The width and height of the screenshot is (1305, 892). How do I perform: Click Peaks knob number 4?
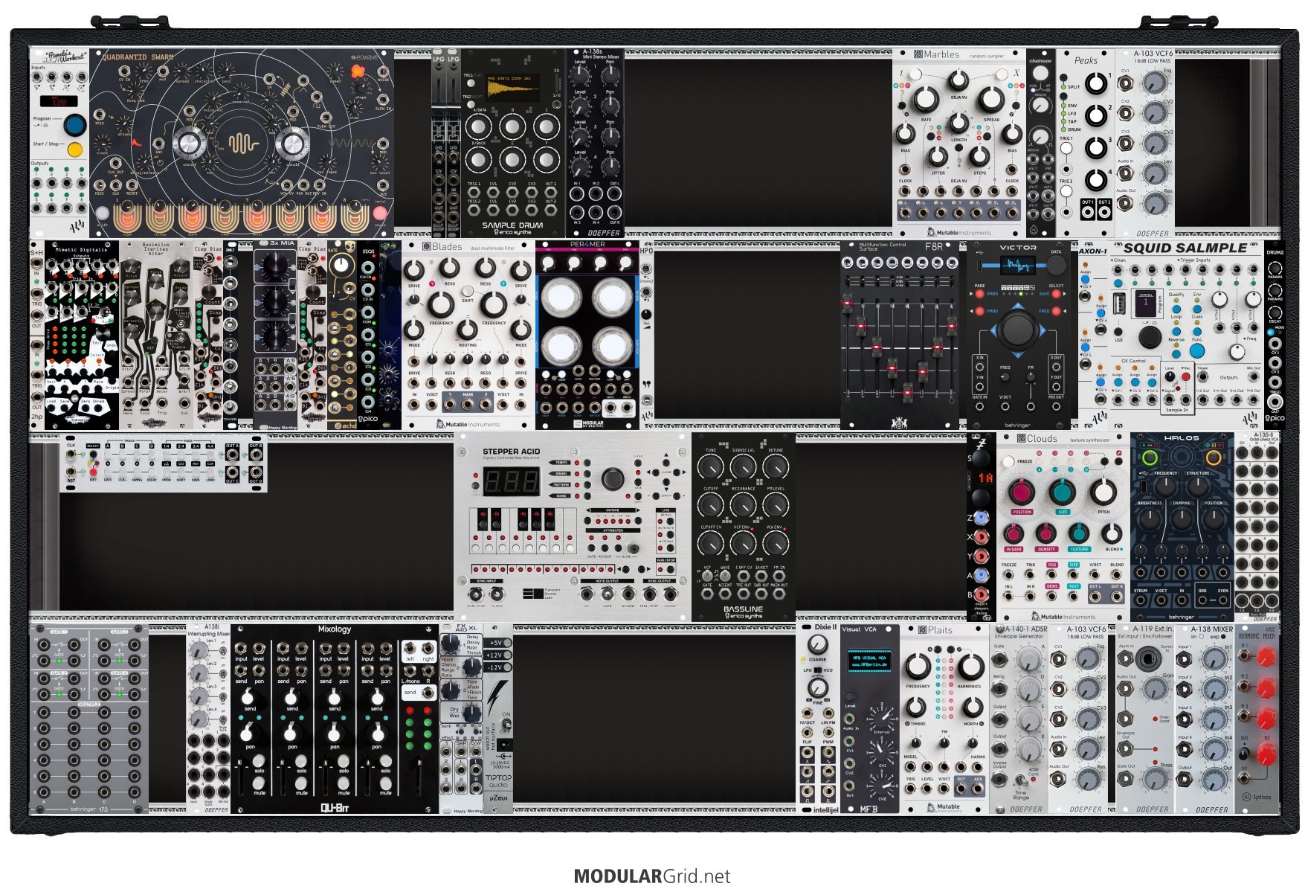click(1096, 179)
